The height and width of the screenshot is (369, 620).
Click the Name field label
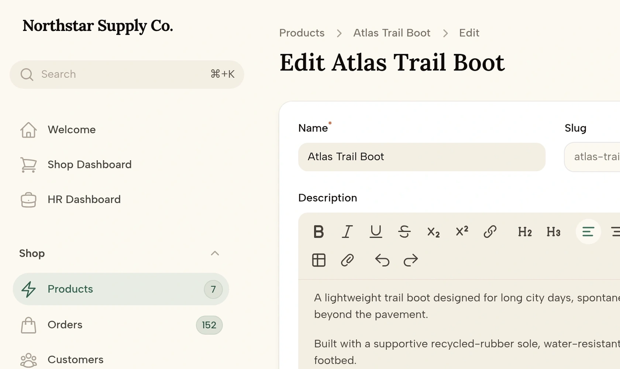313,128
